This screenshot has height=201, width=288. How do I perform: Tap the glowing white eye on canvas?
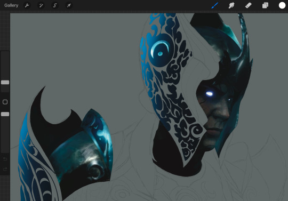point(210,94)
